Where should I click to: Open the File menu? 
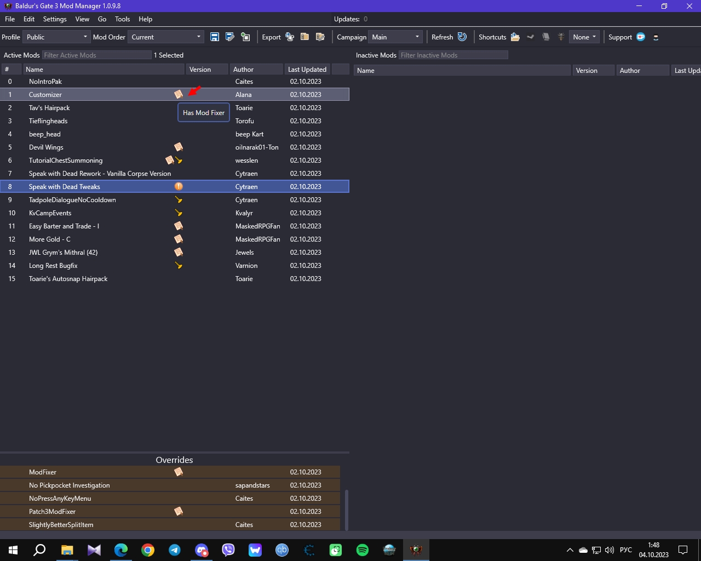click(10, 19)
